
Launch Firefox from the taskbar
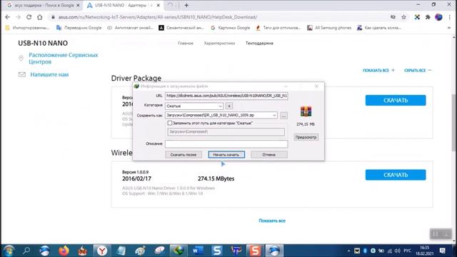click(x=64, y=251)
